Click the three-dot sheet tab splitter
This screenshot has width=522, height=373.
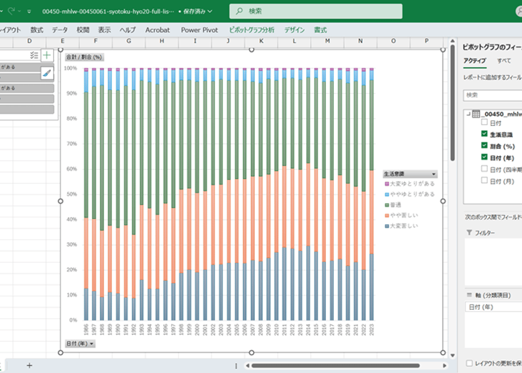pos(236,366)
